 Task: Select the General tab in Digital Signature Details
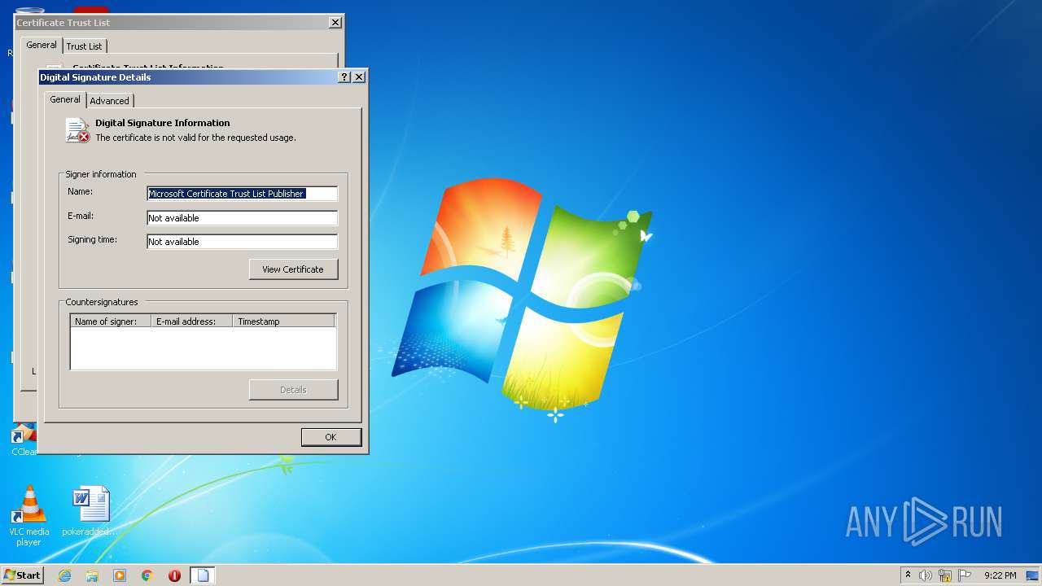pyautogui.click(x=65, y=99)
